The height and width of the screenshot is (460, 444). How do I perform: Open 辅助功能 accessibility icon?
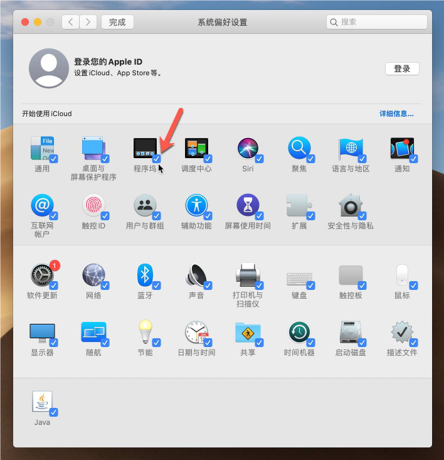click(196, 205)
